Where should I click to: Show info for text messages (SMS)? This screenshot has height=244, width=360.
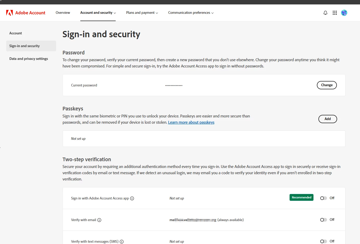tap(122, 242)
